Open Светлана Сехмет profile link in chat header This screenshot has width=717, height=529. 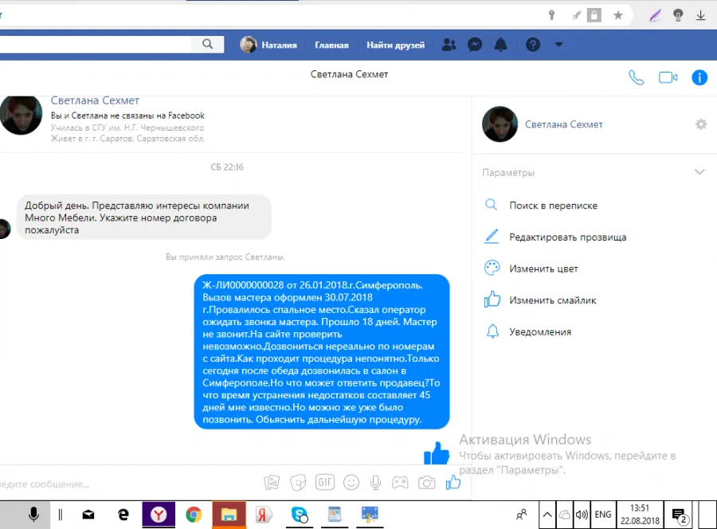95,100
